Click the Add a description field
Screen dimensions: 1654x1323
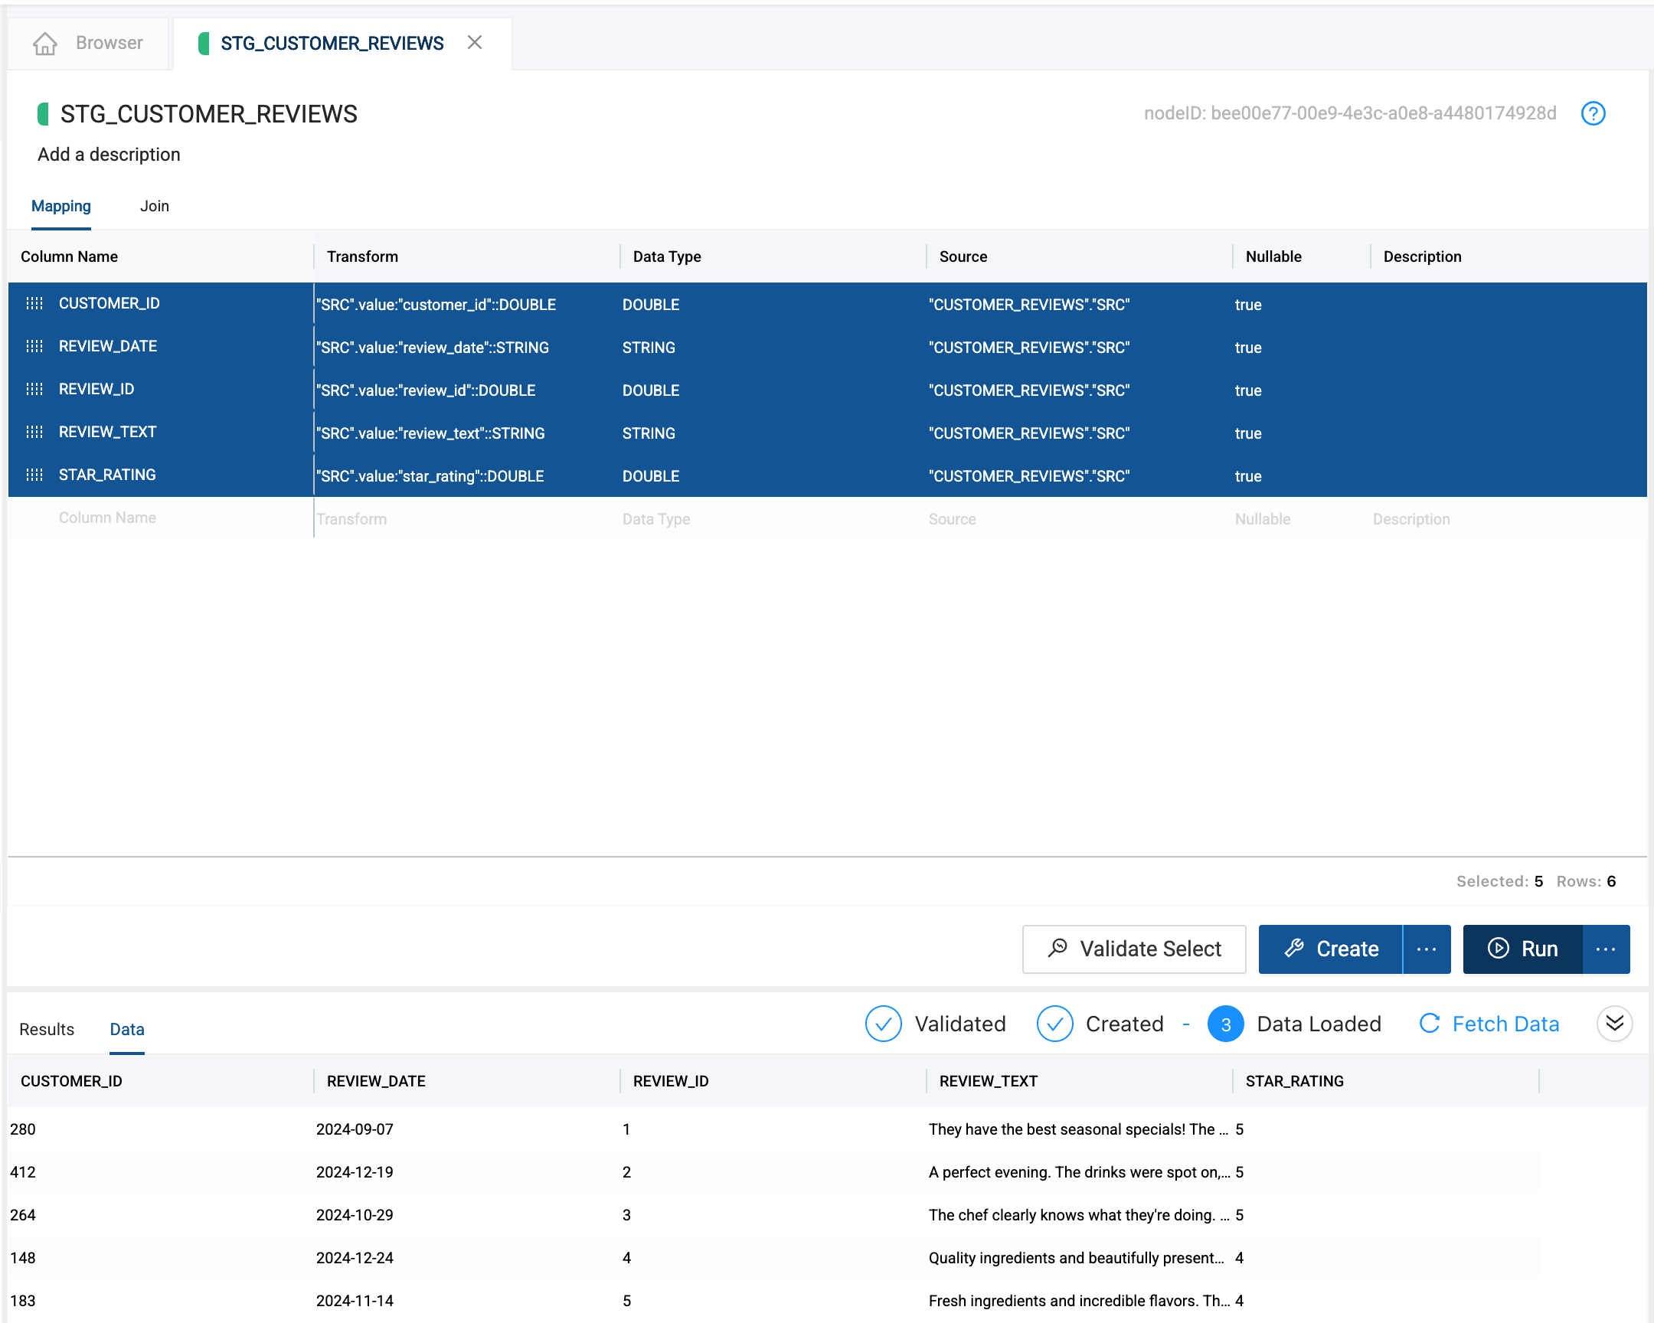(109, 155)
